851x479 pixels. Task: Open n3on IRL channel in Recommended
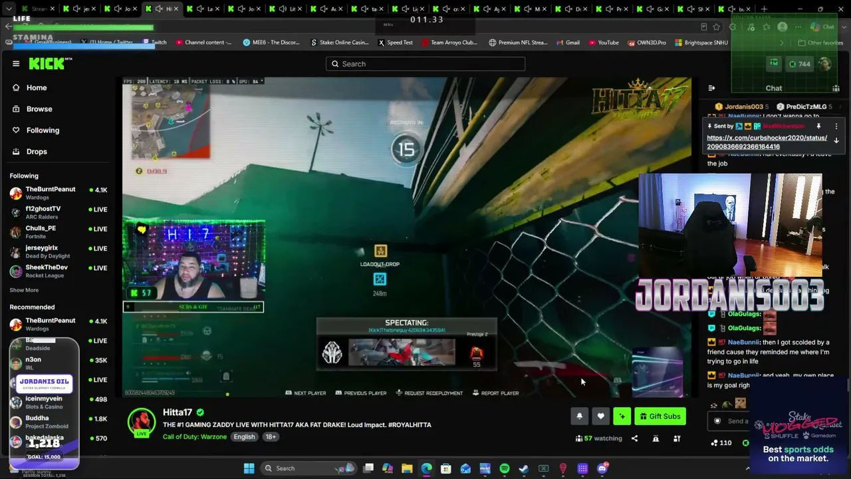point(59,363)
